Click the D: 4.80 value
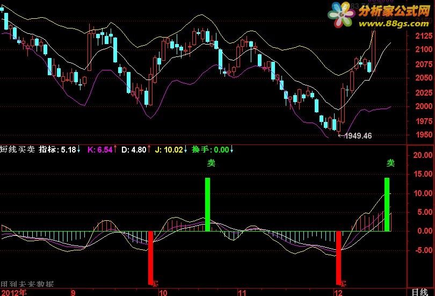 click(x=136, y=150)
